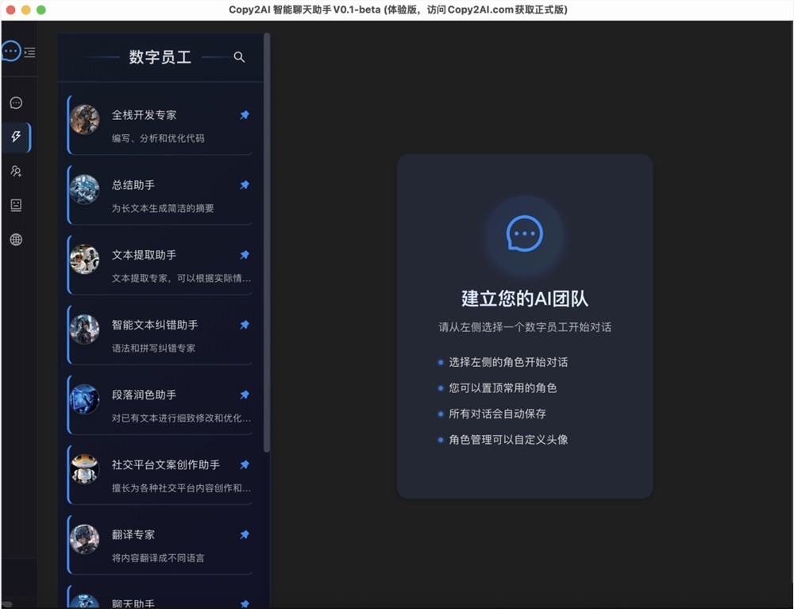Click the search magnifier beside 数字员工

[x=239, y=57]
